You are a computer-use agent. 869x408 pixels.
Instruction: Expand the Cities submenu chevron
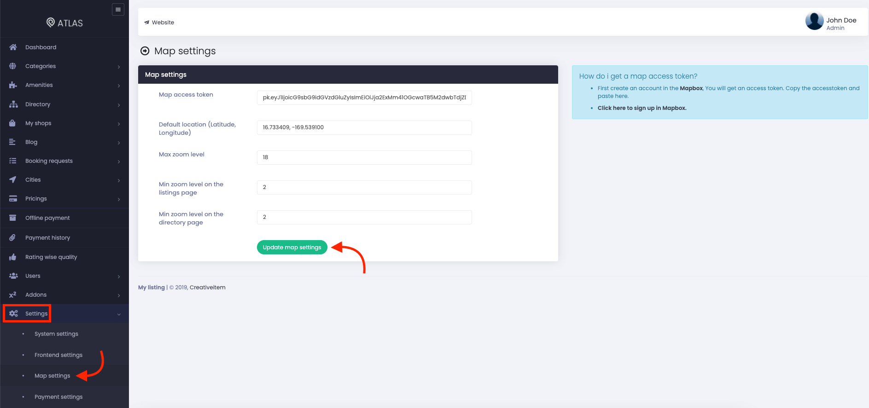point(119,180)
